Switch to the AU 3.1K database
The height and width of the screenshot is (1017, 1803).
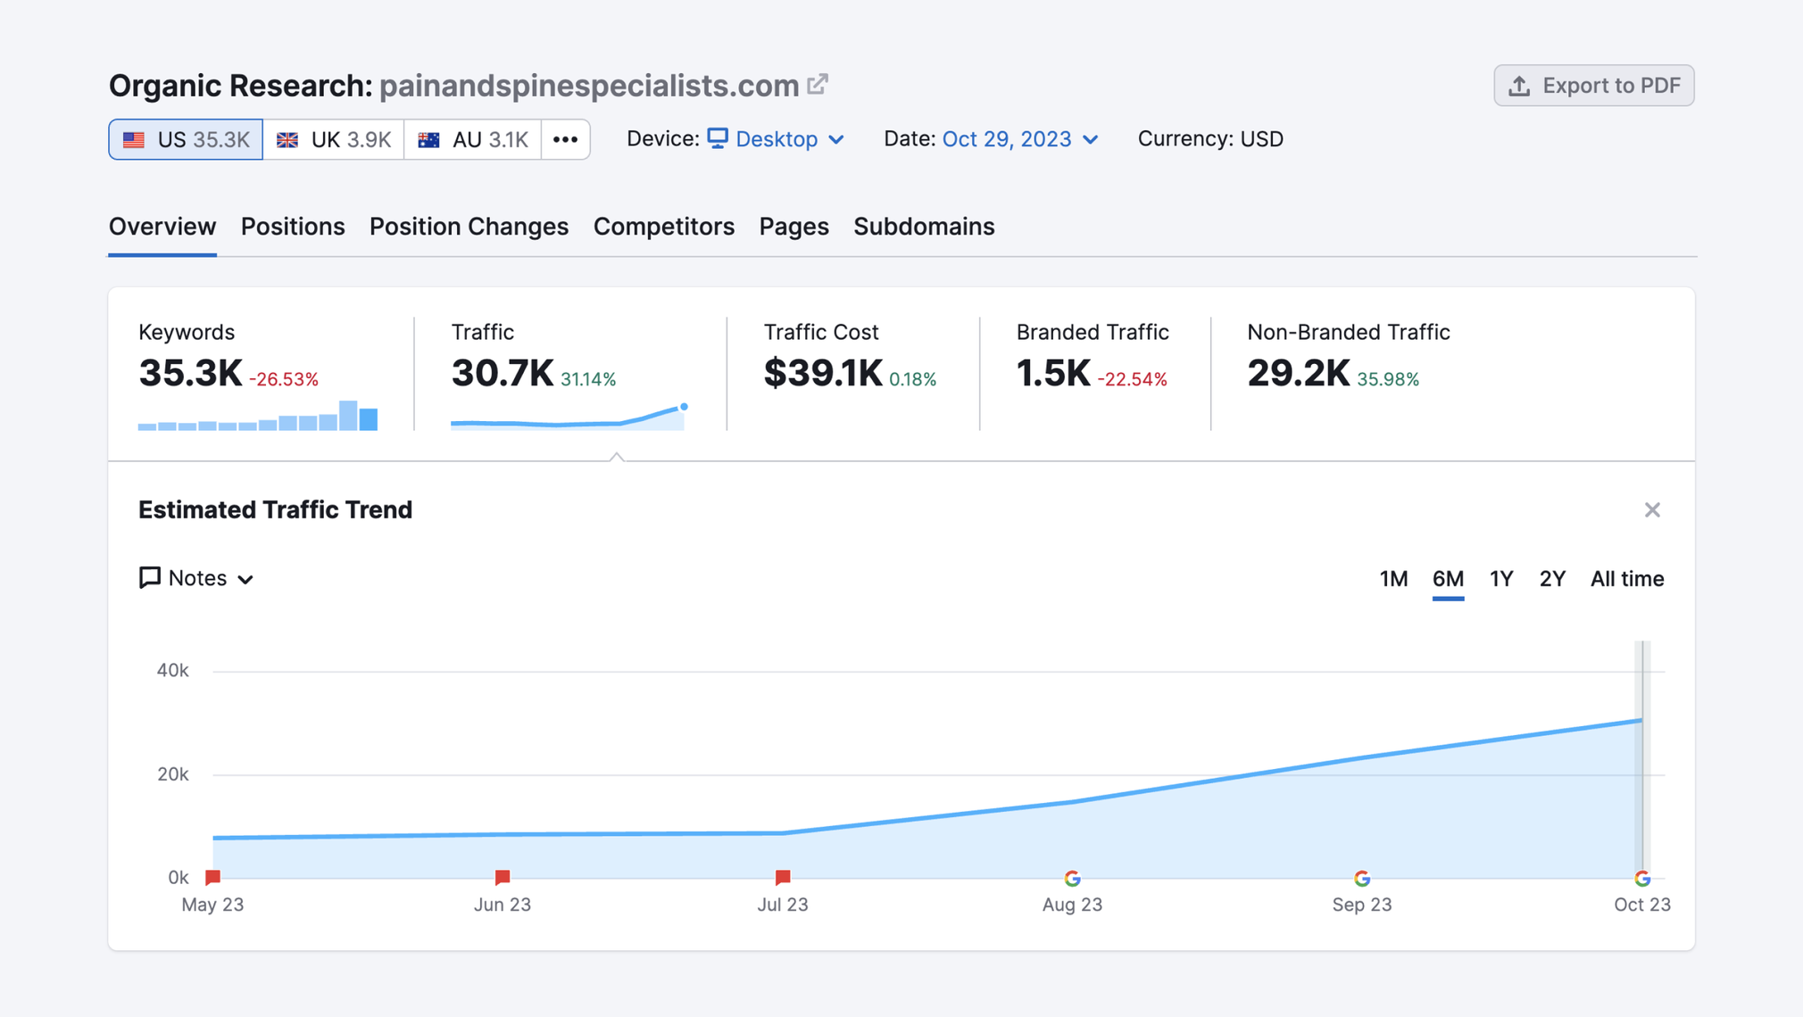coord(472,139)
